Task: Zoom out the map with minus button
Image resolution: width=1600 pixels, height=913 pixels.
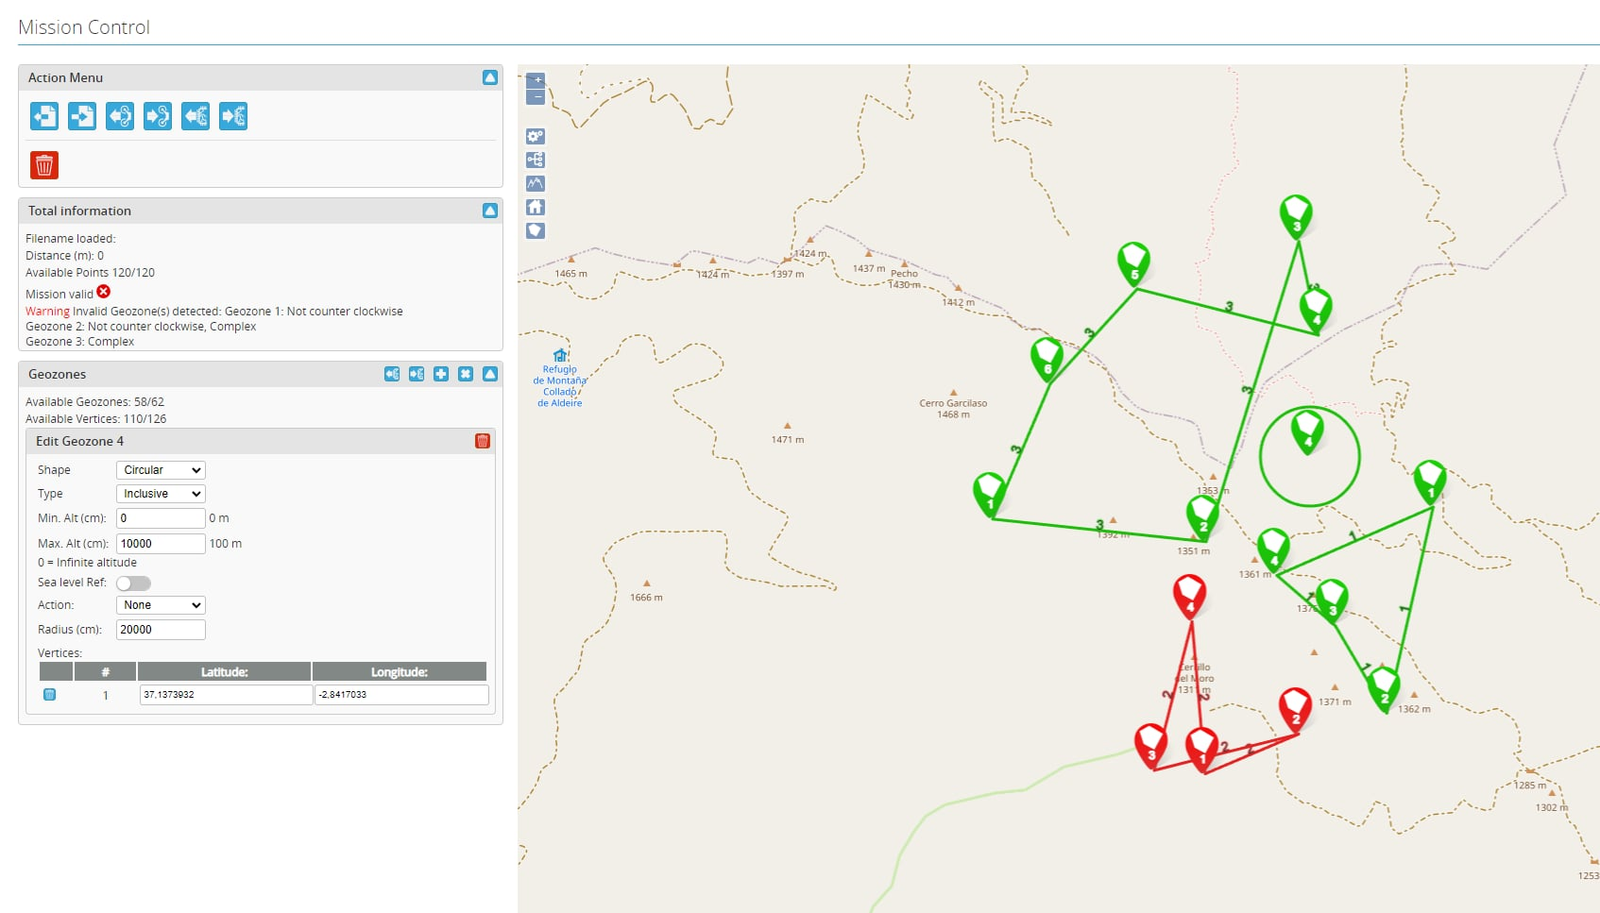Action: pos(536,97)
